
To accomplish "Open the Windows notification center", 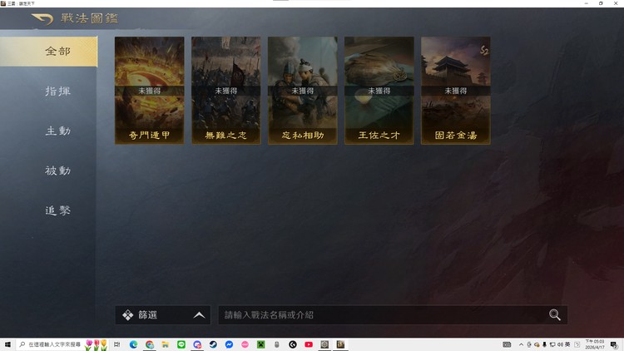I will (x=614, y=344).
